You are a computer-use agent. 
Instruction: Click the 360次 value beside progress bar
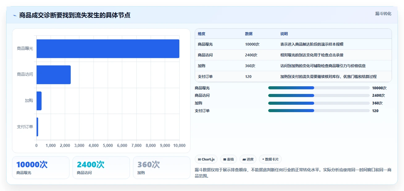pyautogui.click(x=377, y=103)
